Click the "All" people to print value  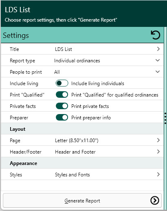click(x=57, y=72)
